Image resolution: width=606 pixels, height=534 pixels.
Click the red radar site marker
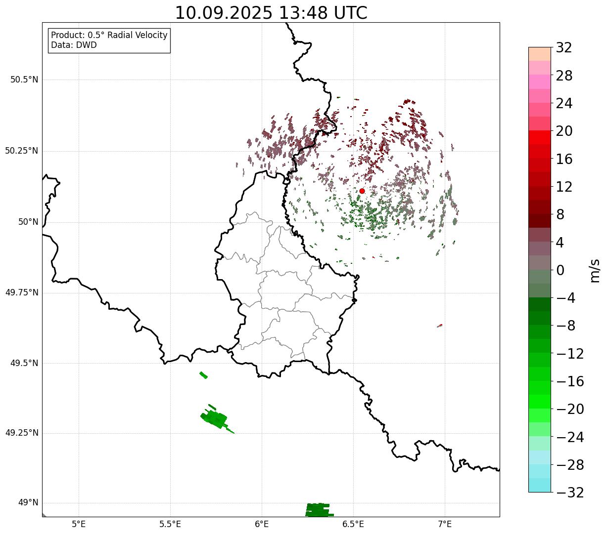coord(362,191)
